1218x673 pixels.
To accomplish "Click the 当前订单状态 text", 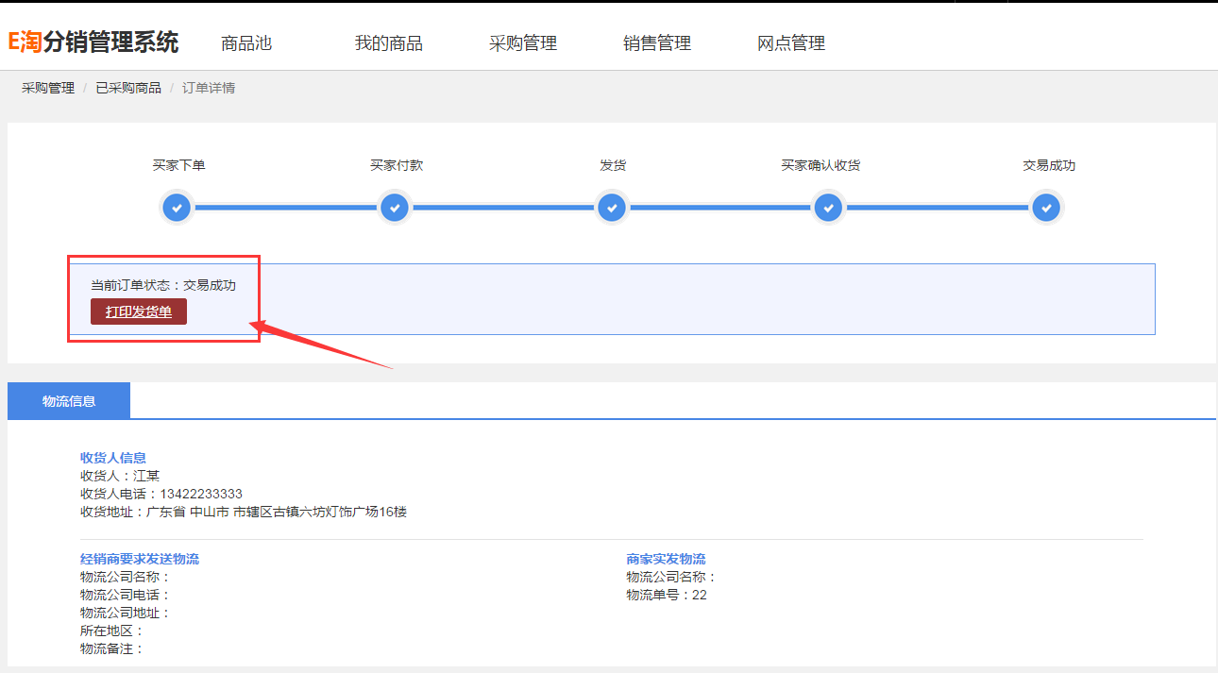I will click(163, 285).
